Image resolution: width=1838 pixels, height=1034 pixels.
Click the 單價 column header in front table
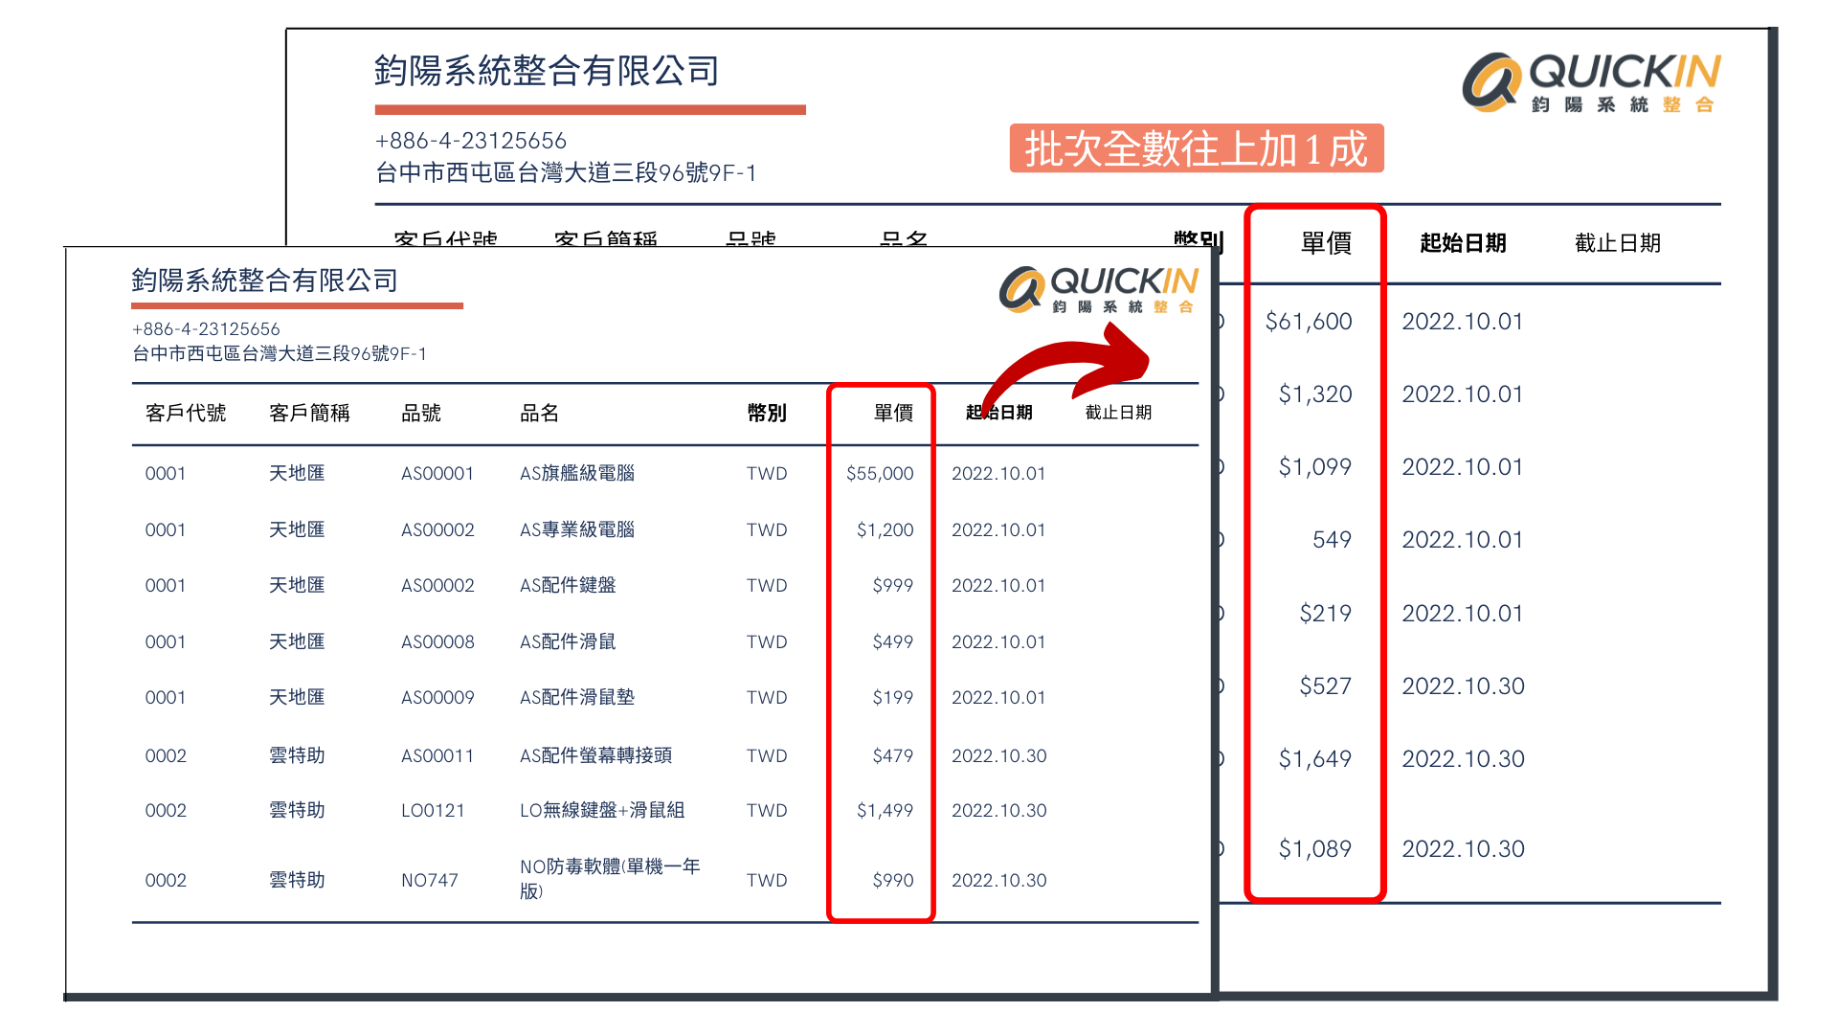click(893, 413)
